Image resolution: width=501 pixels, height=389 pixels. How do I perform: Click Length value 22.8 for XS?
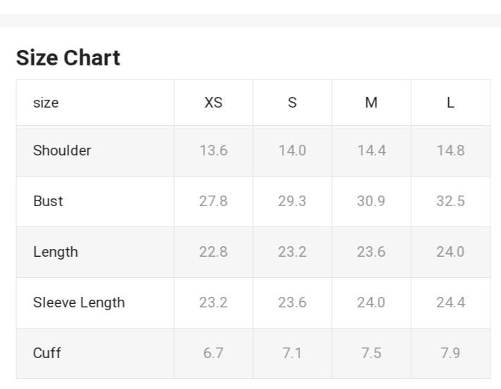point(214,252)
